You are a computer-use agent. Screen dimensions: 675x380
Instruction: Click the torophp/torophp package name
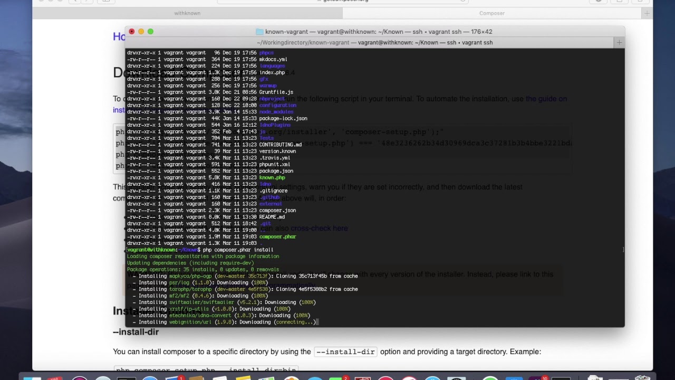point(191,289)
